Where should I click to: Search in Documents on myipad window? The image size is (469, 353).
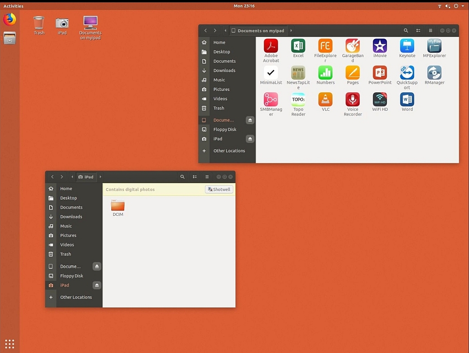406,31
